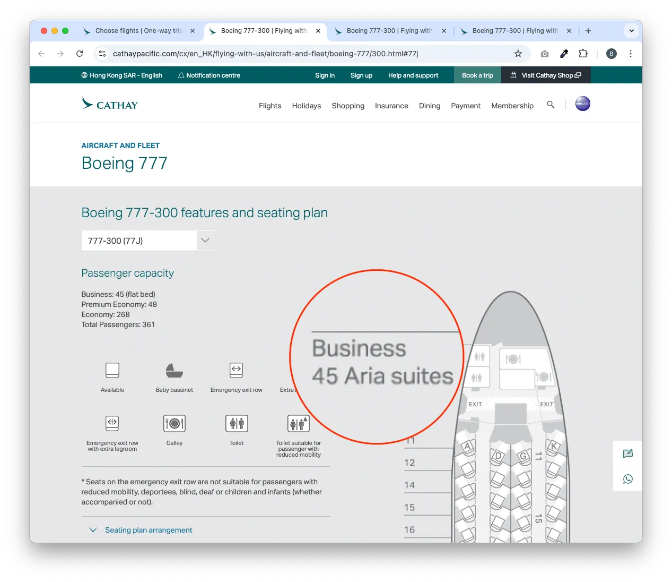Reload the page with the refresh icon

click(x=80, y=54)
